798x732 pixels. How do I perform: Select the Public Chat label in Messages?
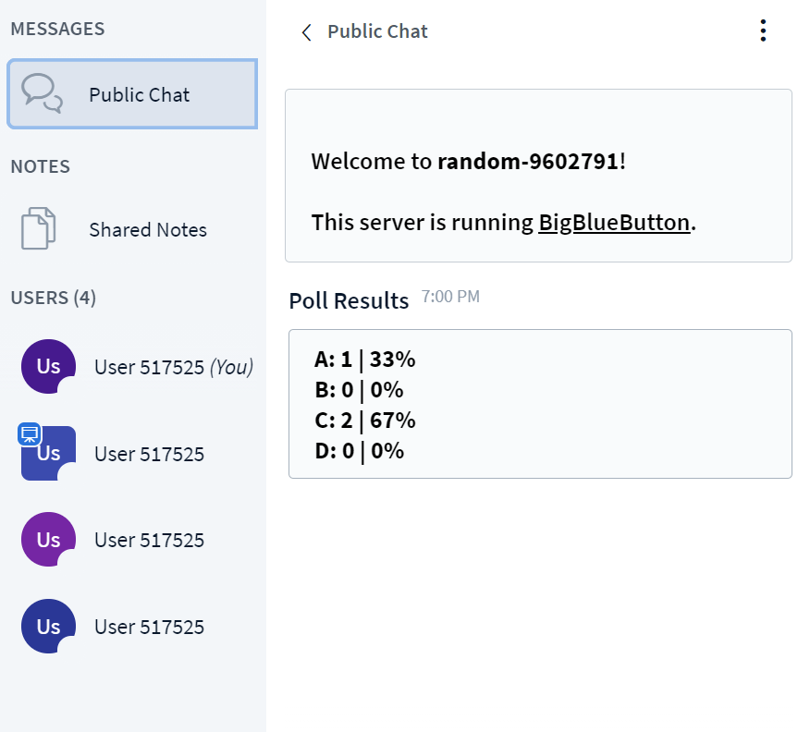(139, 94)
